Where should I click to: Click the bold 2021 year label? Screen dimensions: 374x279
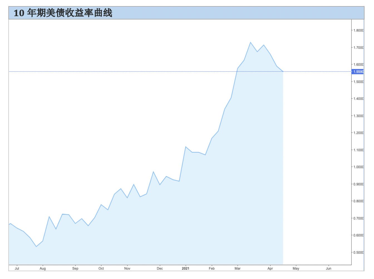[x=186, y=268]
